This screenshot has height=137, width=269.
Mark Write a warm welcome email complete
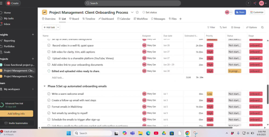click(49, 94)
